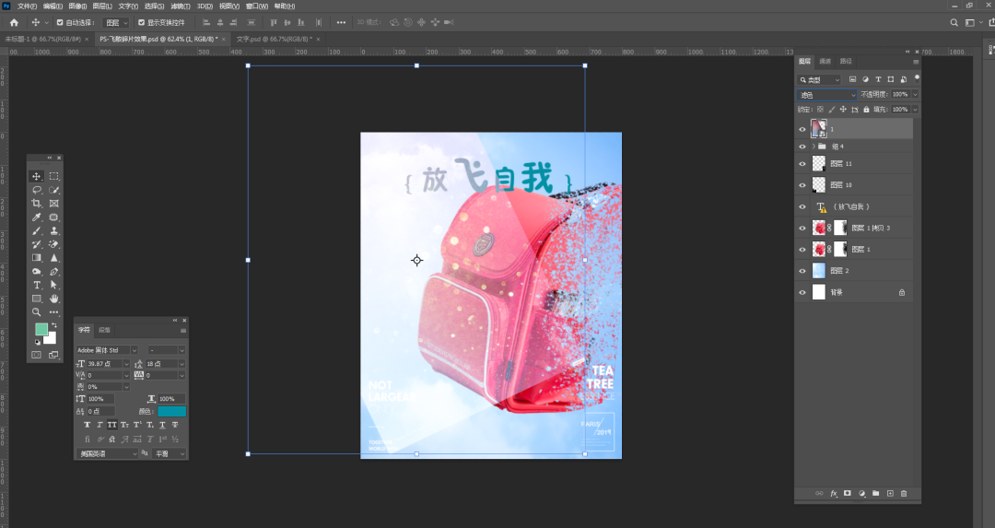This screenshot has height=528, width=995.
Task: Select the Lasso tool
Action: pos(37,190)
